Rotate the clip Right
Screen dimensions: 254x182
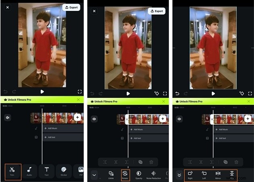point(190,175)
